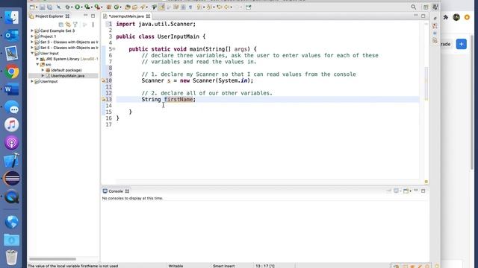The width and height of the screenshot is (478, 268).
Task: Click the editor vertical scrollbar
Action: point(426,83)
